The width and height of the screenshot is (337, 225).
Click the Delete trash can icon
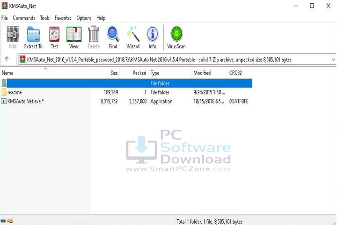point(94,34)
